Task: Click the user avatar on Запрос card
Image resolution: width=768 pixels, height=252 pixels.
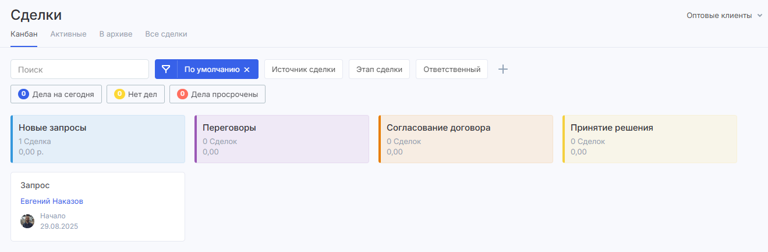Action: [x=27, y=221]
